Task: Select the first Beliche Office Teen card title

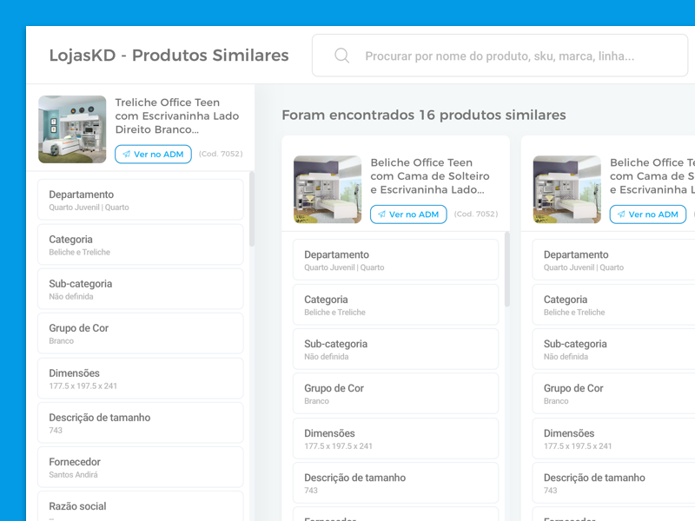Action: (430, 176)
